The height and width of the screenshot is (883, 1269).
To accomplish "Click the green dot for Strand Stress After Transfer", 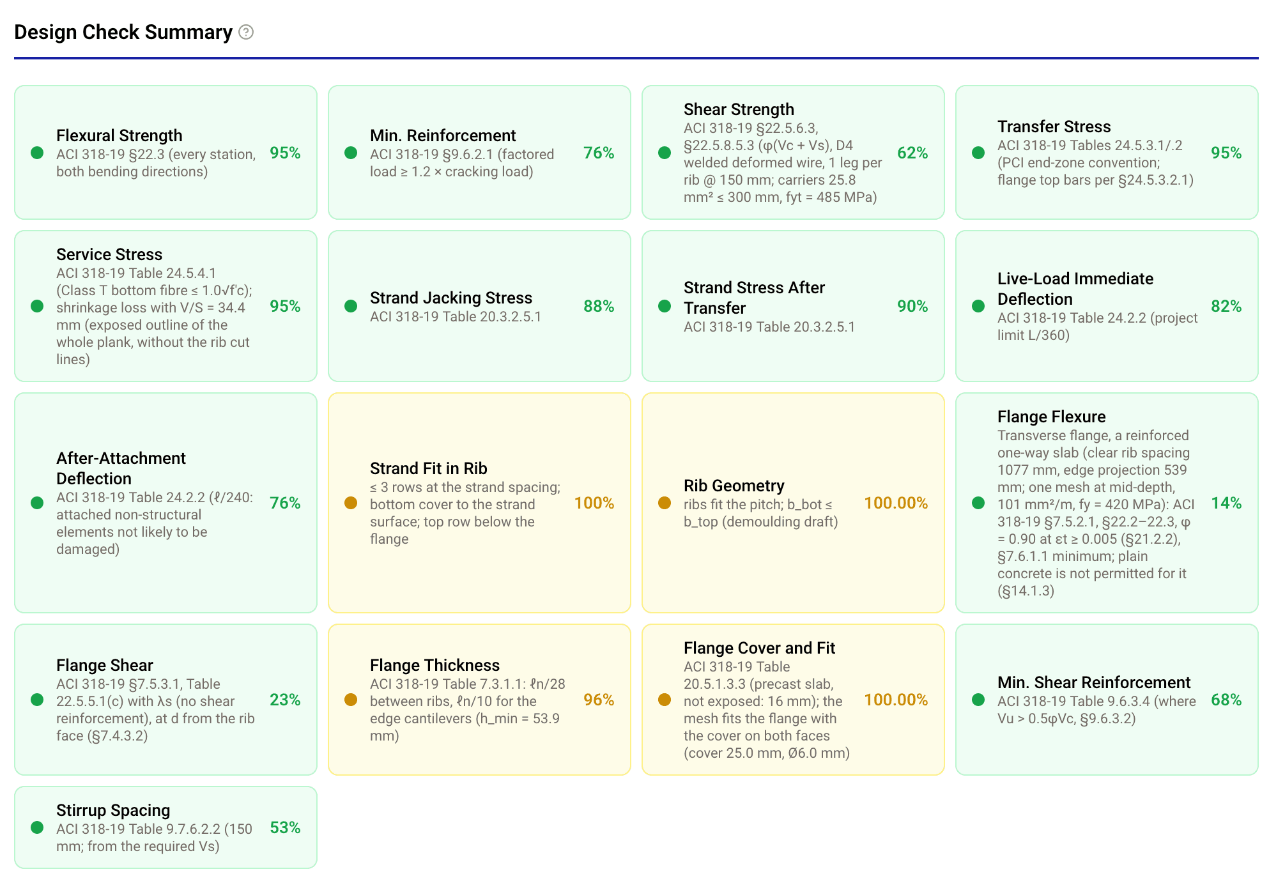I will [665, 306].
